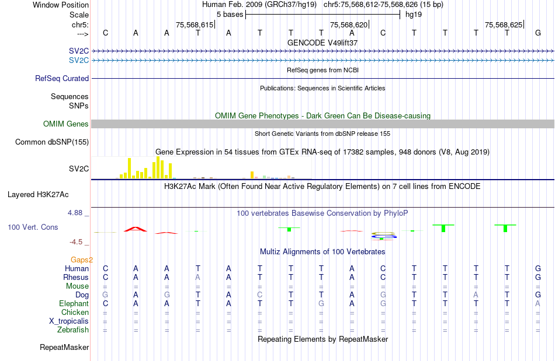Click the GENCODE V49lift37 track title
The height and width of the screenshot is (361, 555).
click(x=322, y=43)
